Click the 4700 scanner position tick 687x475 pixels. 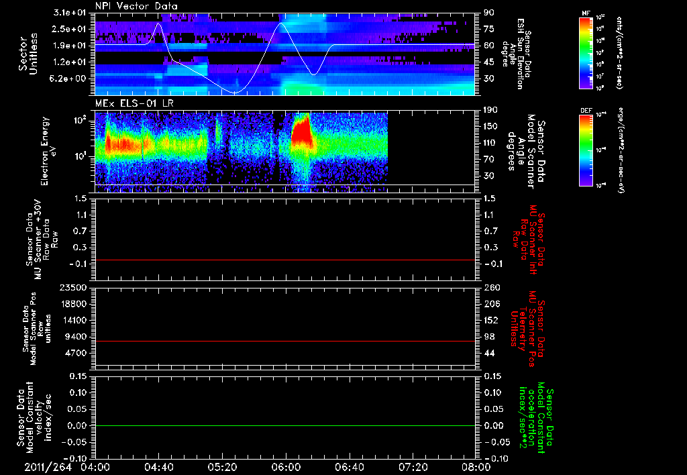[75, 353]
